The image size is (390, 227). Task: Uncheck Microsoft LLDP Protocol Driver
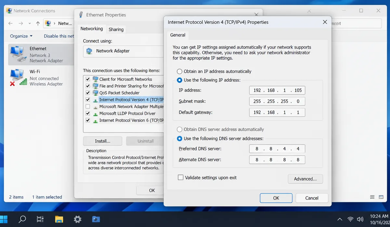(88, 113)
